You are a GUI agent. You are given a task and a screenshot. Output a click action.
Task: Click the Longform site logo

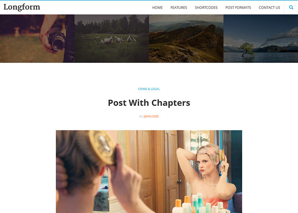point(22,7)
